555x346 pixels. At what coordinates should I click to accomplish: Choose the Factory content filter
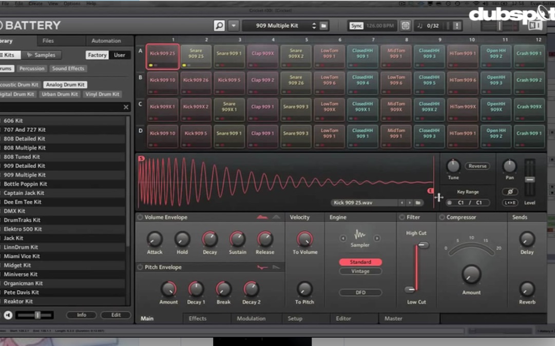click(97, 55)
